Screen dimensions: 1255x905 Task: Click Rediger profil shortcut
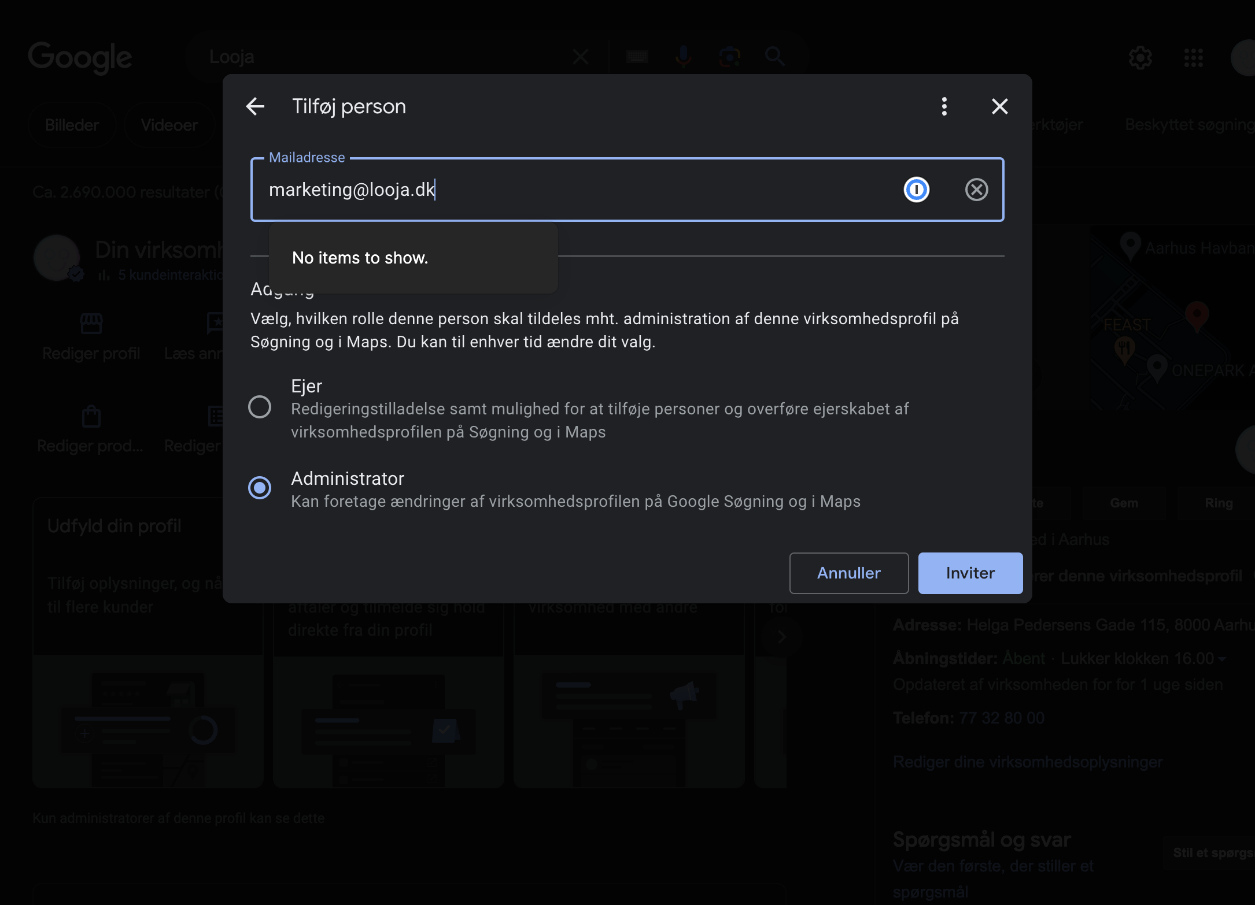(91, 336)
